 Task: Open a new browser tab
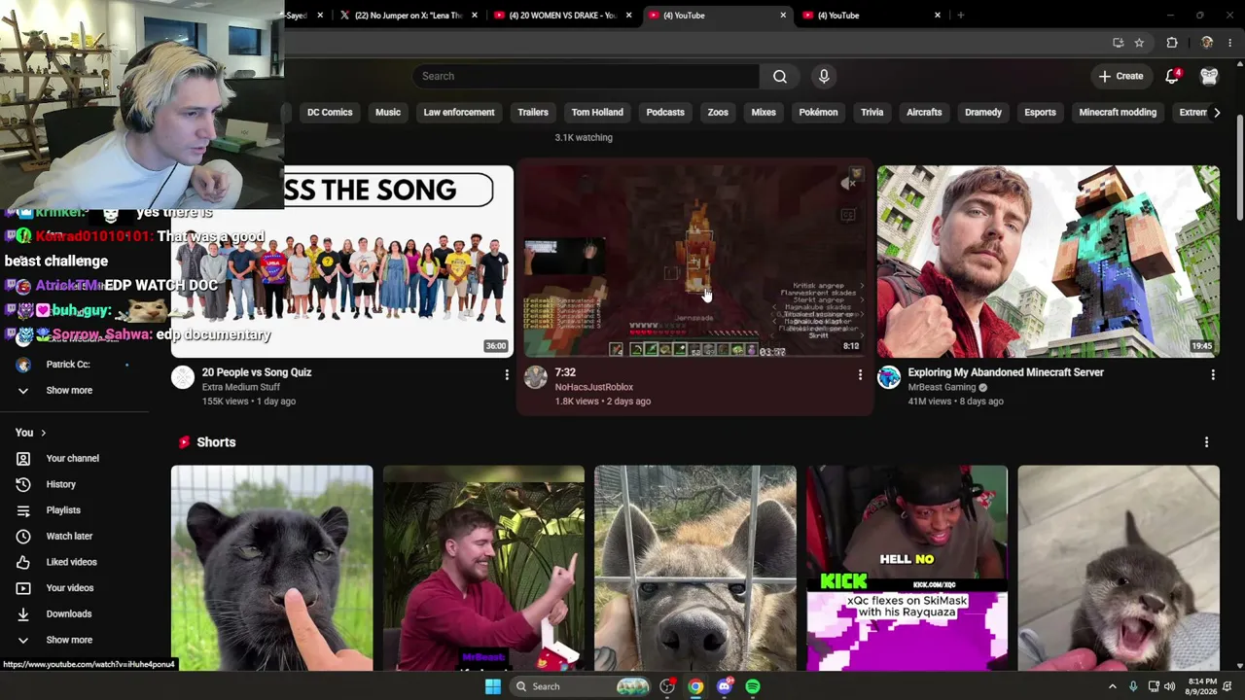click(960, 15)
